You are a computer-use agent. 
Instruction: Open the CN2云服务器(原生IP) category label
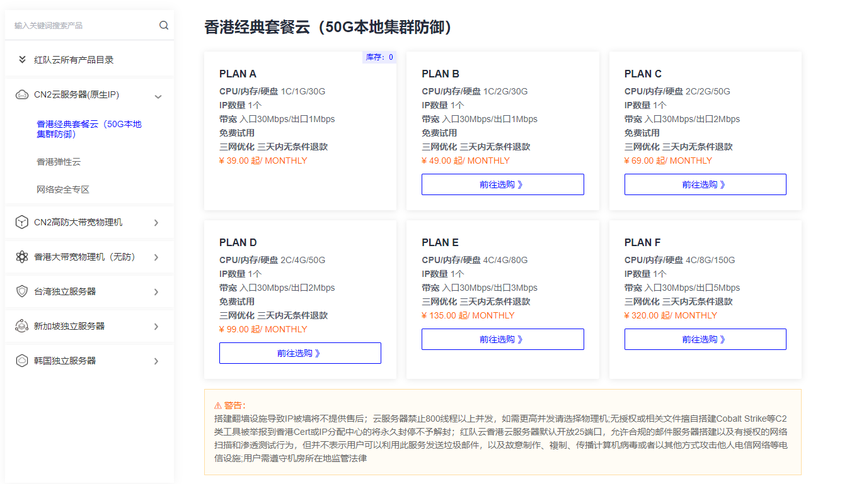pos(77,95)
